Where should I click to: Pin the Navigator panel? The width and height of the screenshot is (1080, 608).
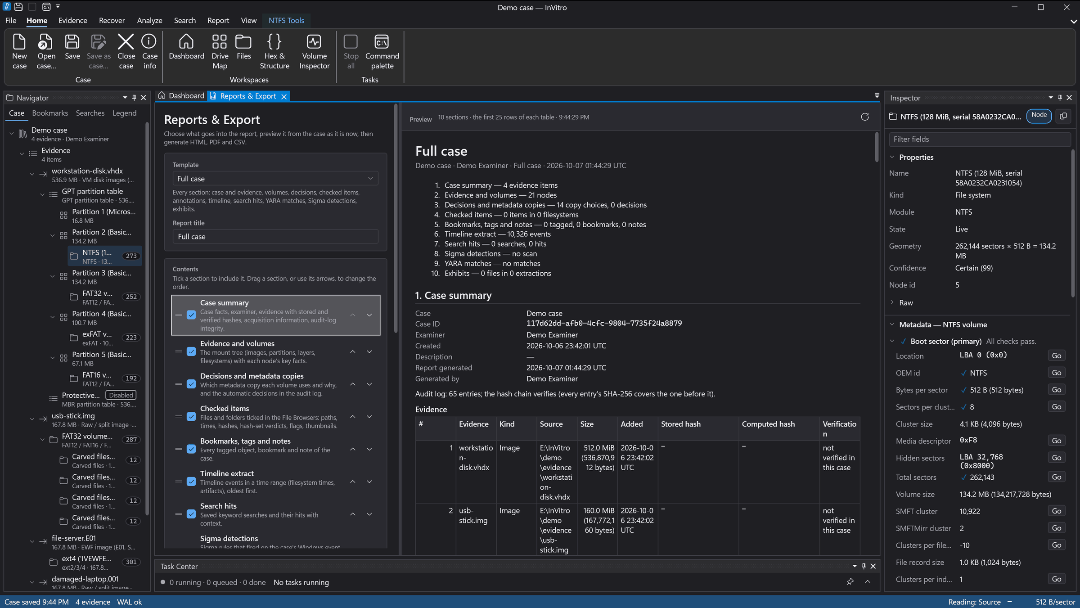point(134,98)
